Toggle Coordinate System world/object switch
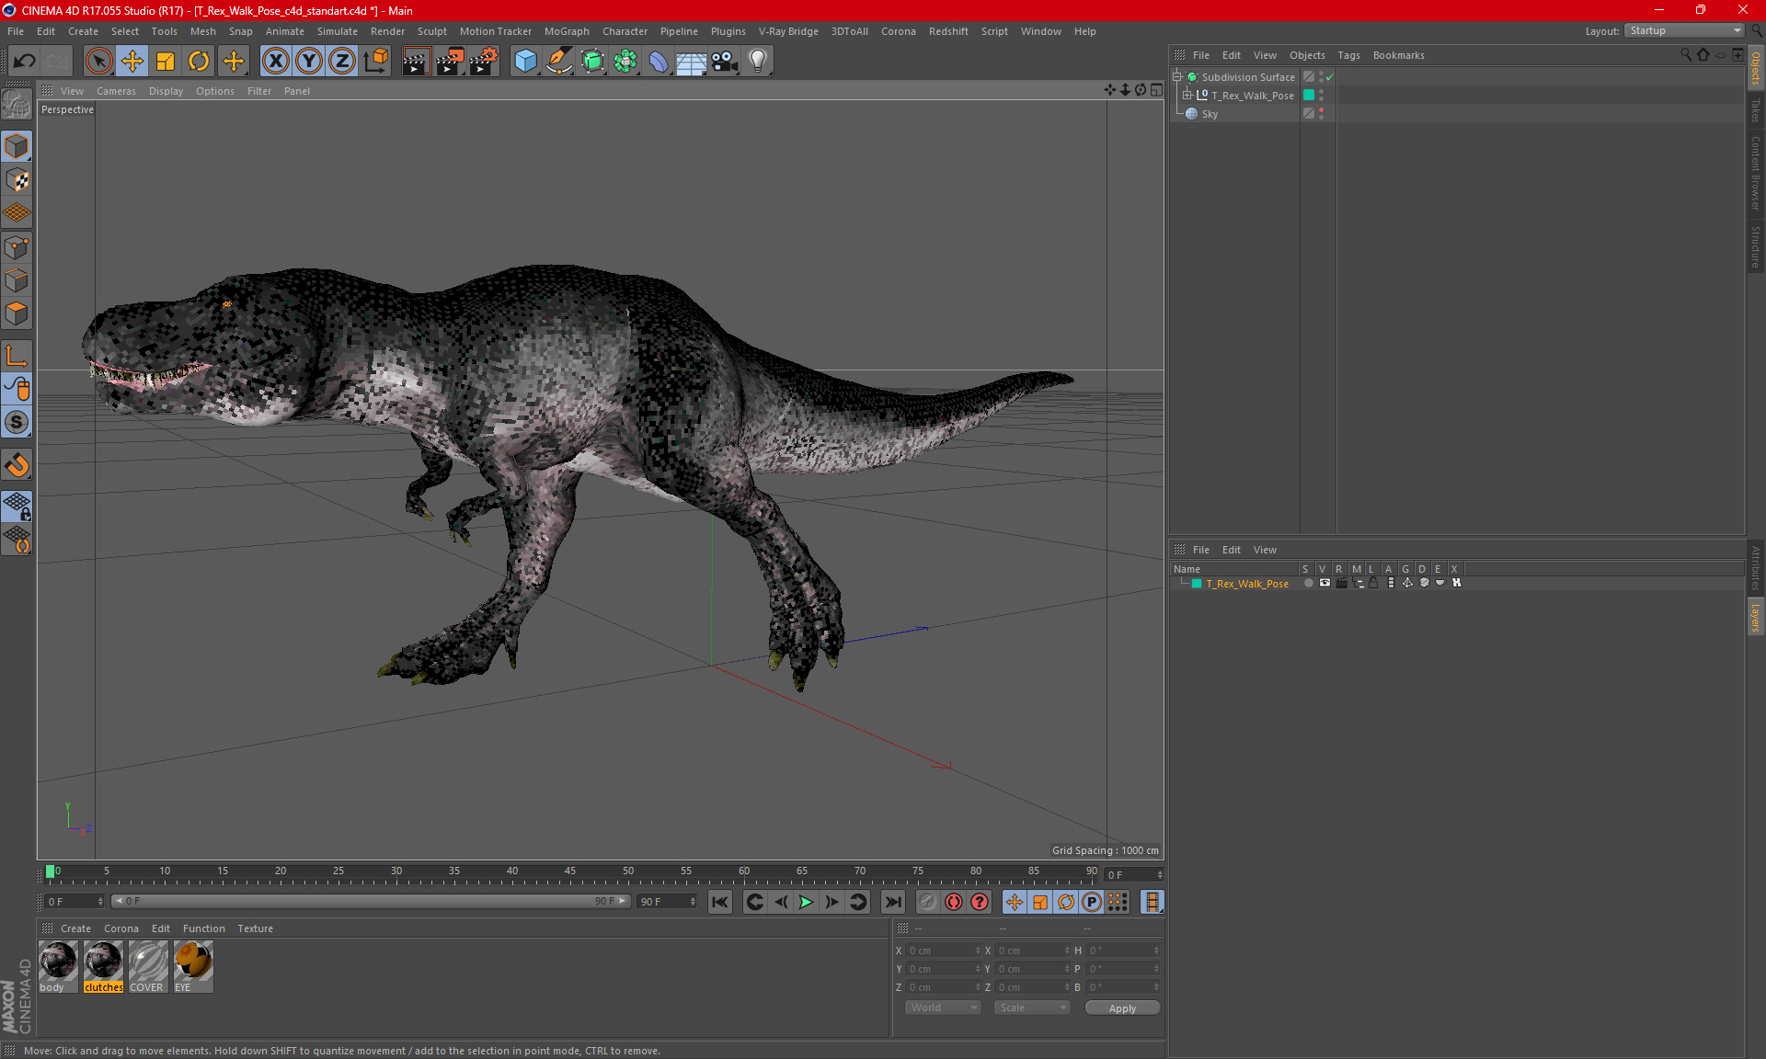Image resolution: width=1766 pixels, height=1059 pixels. click(x=375, y=62)
